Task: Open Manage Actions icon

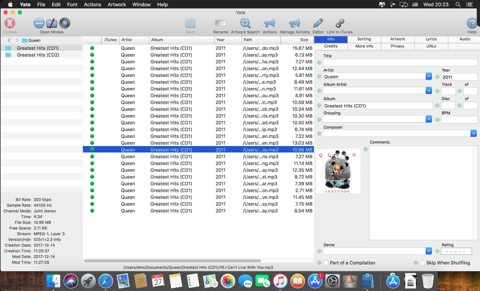Action: pos(294,23)
